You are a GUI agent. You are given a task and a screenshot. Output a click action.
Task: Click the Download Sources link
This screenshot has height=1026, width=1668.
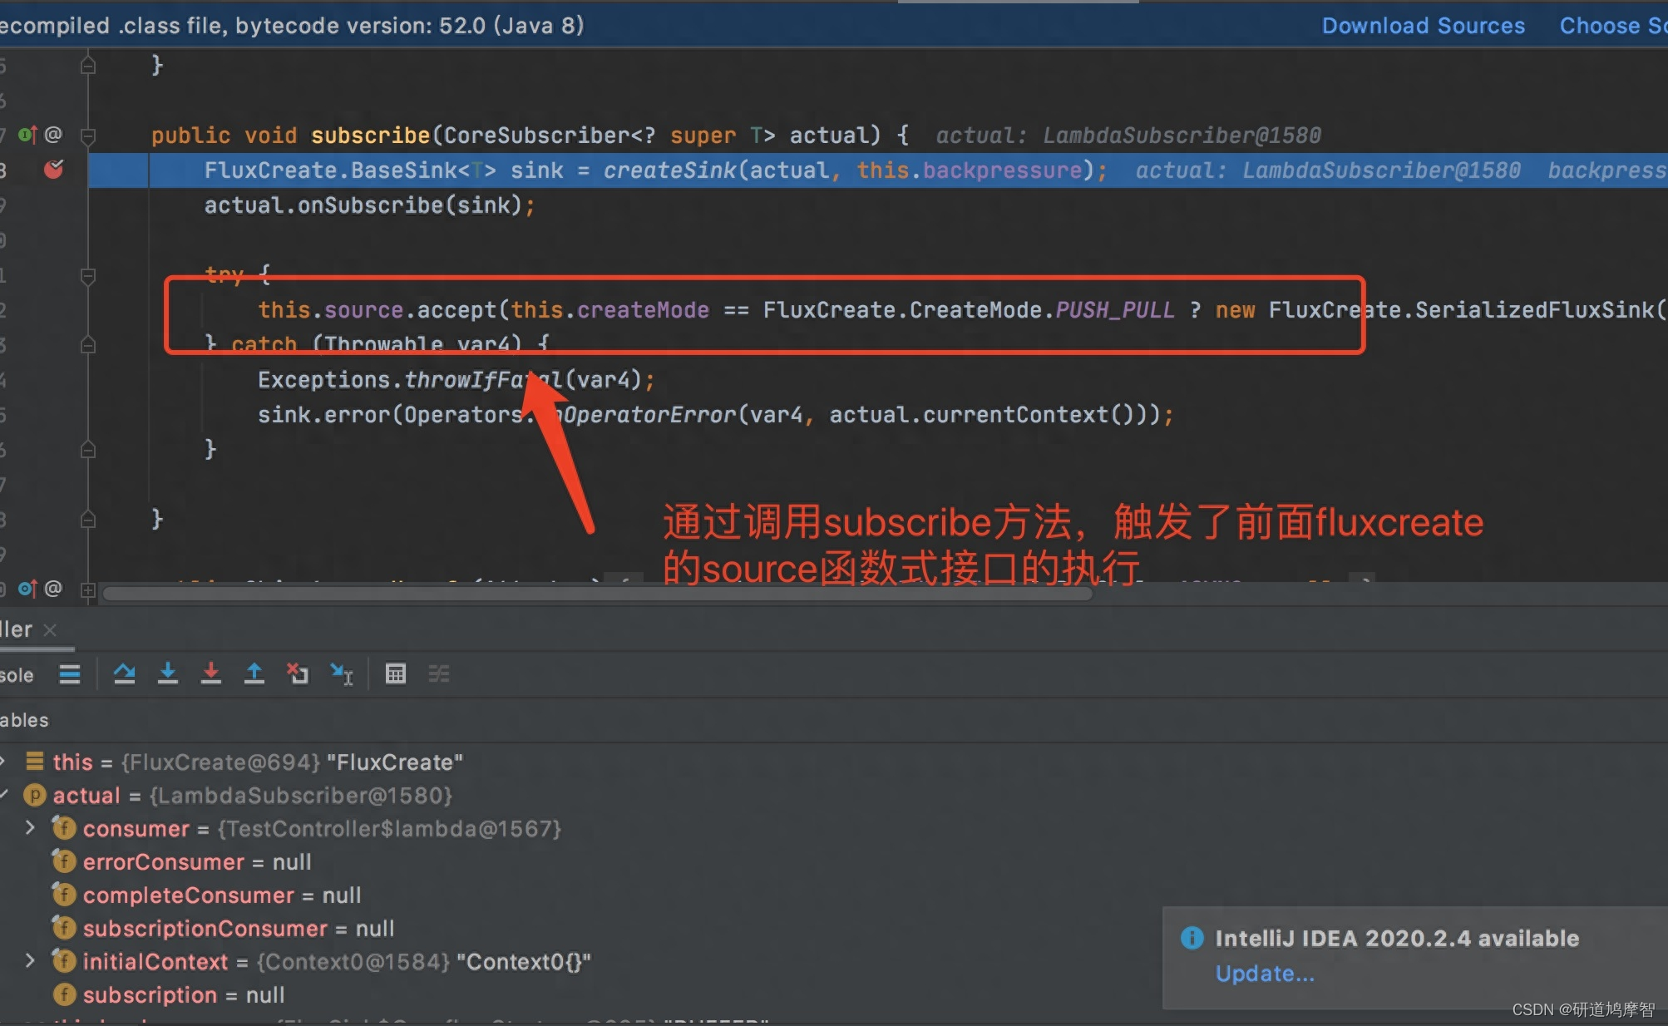1423,26
